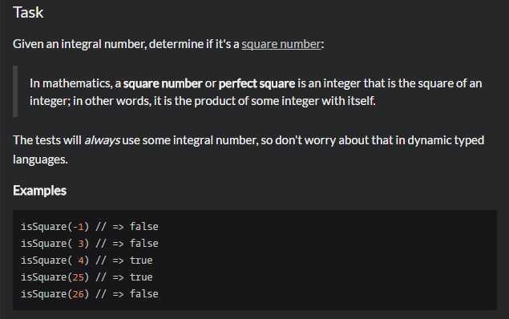Click the isSquare(-1) code line
Image resolution: width=509 pixels, height=319 pixels.
pyautogui.click(x=90, y=227)
